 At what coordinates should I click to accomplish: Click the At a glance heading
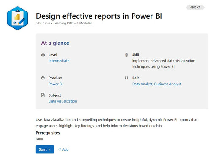tap(55, 43)
